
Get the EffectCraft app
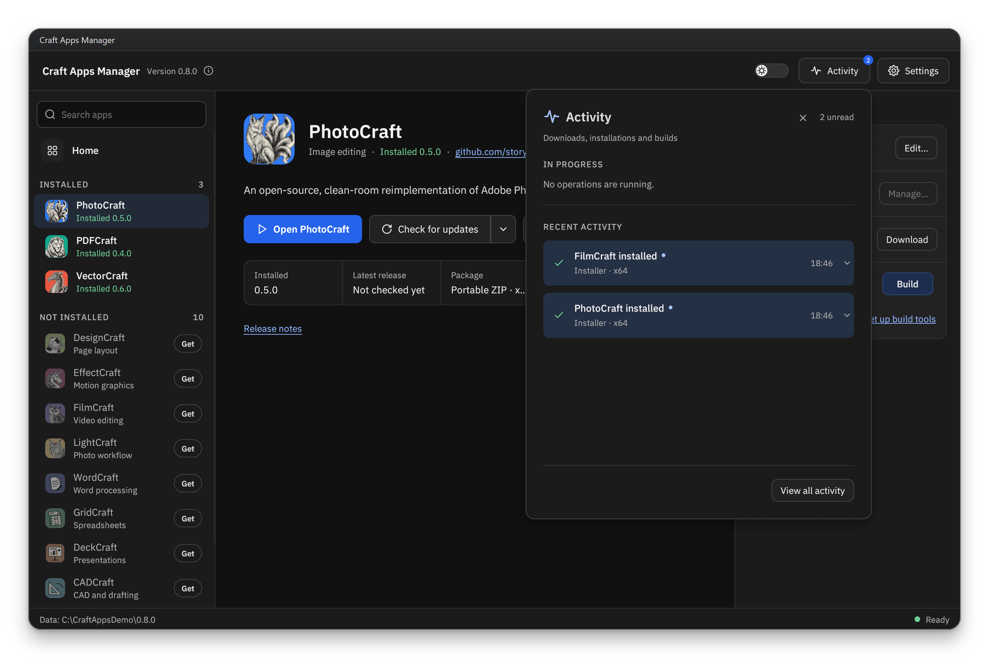(x=188, y=378)
